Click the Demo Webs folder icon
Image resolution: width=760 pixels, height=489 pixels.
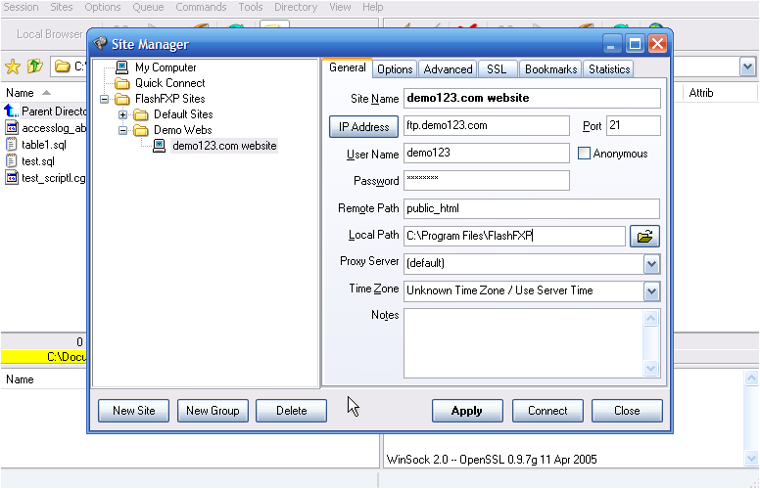click(x=141, y=130)
